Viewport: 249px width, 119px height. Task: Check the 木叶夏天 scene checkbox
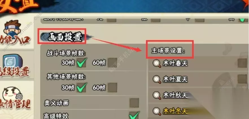point(242,79)
